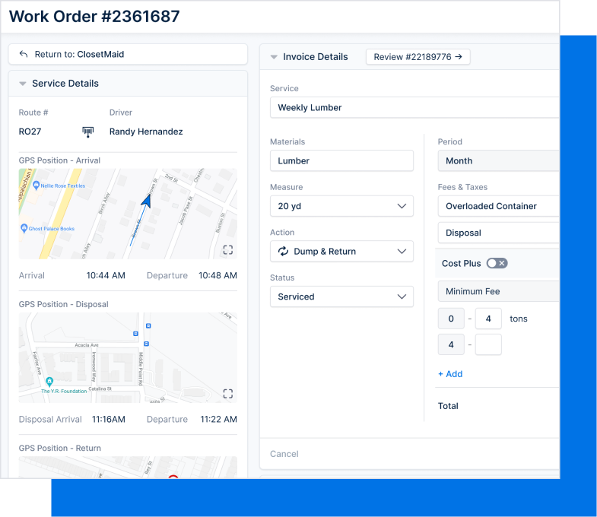
Task: Open the Minimum Fee selector
Action: (x=499, y=291)
